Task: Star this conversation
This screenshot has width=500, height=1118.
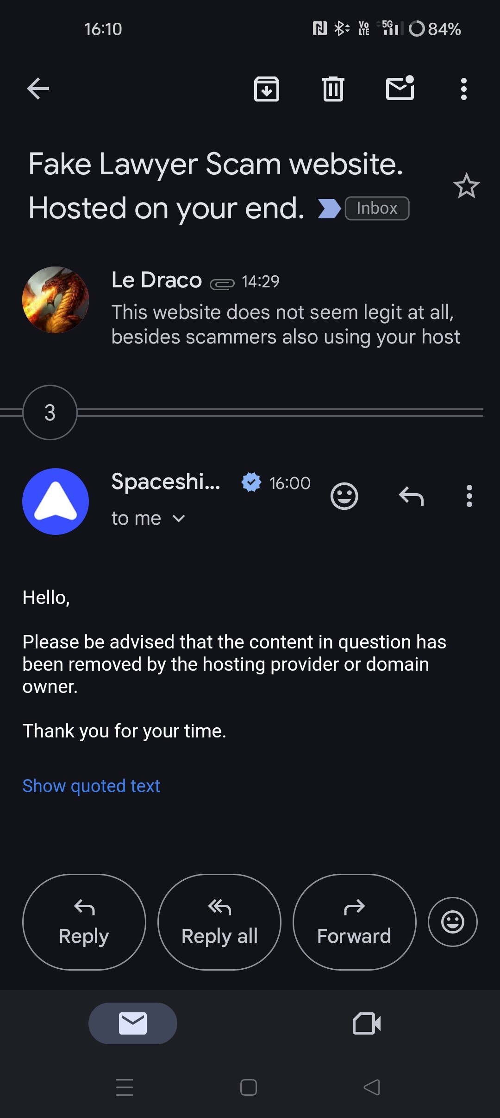Action: point(466,186)
